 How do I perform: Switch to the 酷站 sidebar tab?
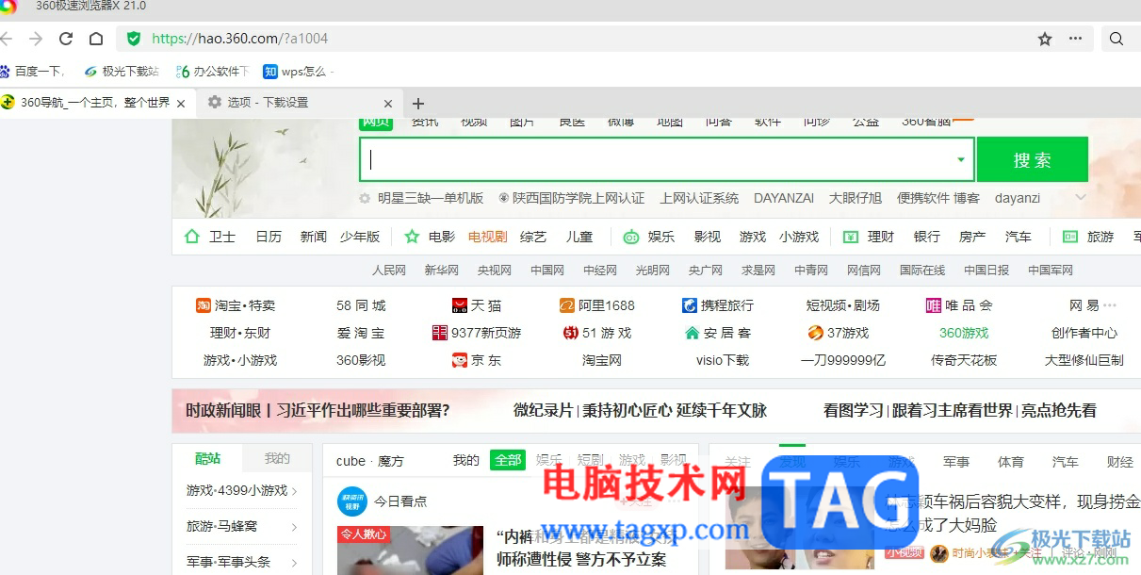pyautogui.click(x=207, y=458)
